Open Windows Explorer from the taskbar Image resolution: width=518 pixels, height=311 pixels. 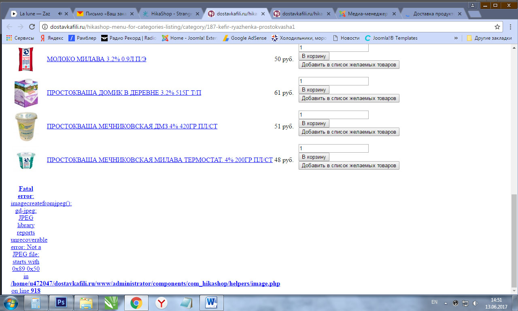tap(86, 302)
